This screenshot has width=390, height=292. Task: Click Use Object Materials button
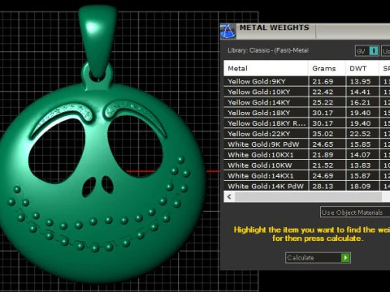[x=355, y=213]
